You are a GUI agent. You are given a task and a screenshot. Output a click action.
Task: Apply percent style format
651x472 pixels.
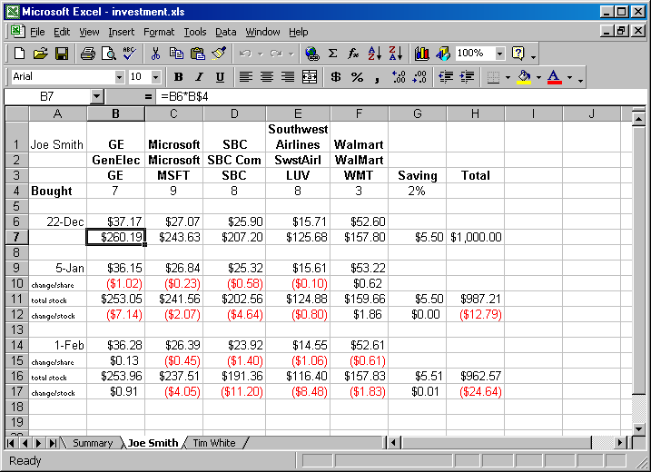point(357,77)
